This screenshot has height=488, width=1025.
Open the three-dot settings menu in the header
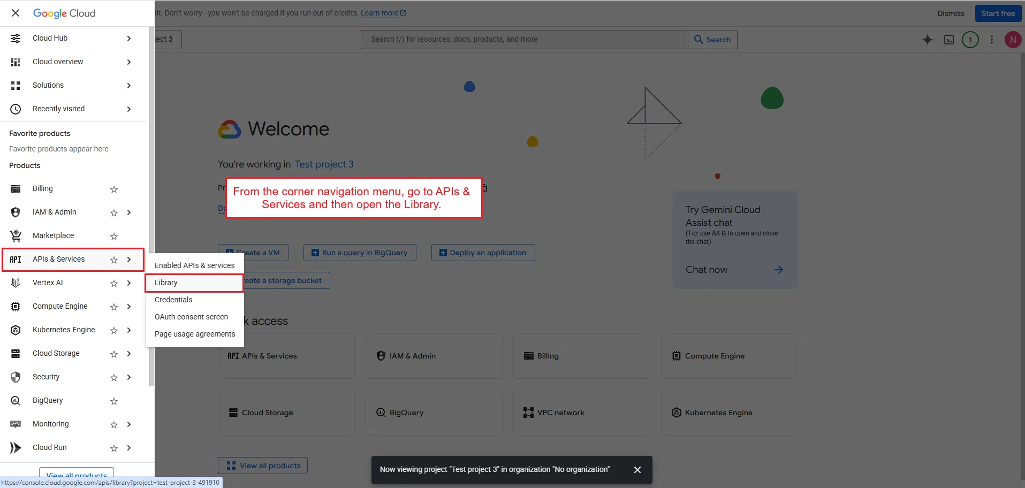992,40
